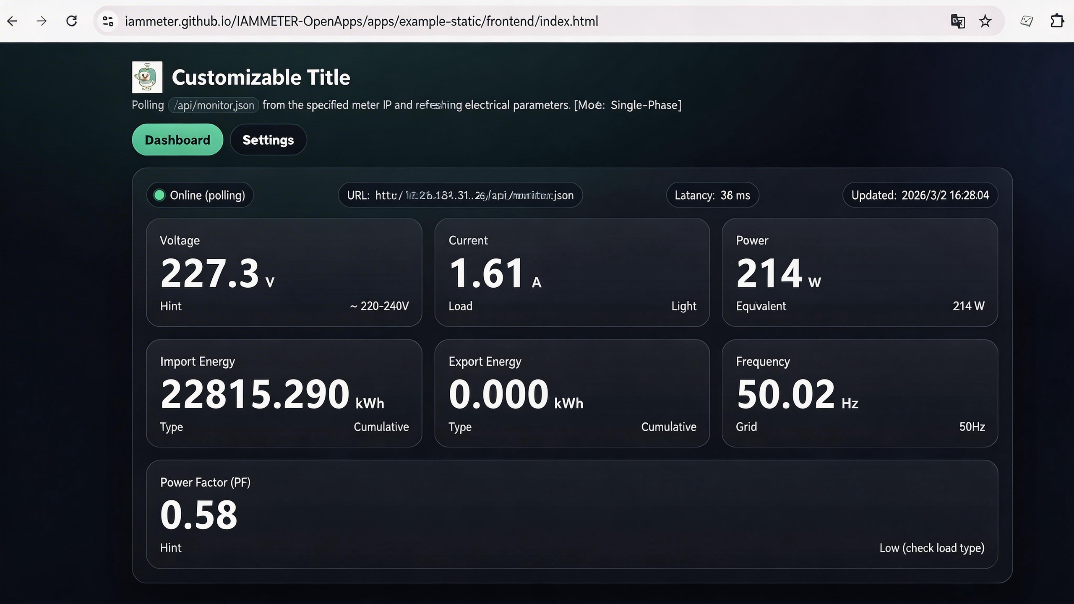Click the Power Factor 0.58 value
This screenshot has width=1074, height=604.
coord(199,515)
